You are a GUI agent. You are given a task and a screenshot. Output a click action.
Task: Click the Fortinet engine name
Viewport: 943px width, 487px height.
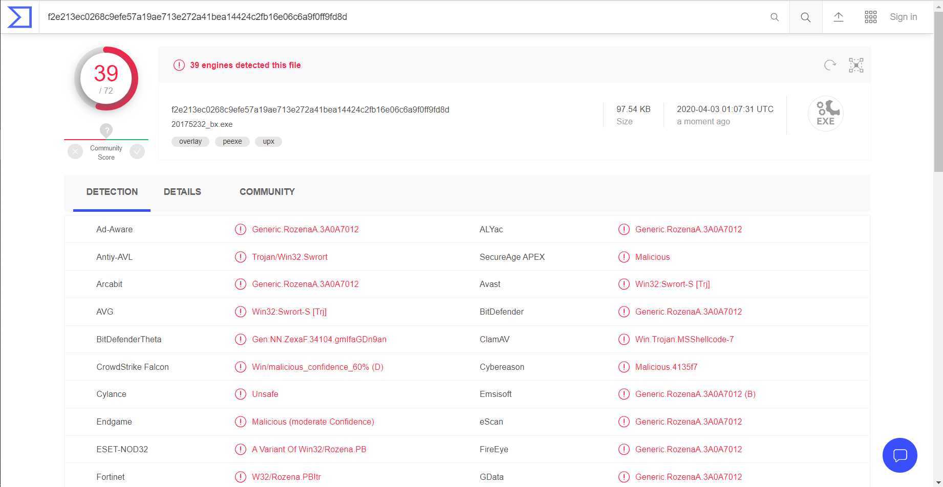(111, 477)
